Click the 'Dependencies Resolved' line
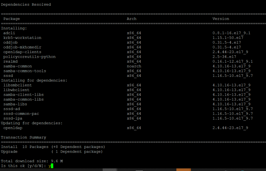Viewport: 266px width, 171px height. (26, 5)
